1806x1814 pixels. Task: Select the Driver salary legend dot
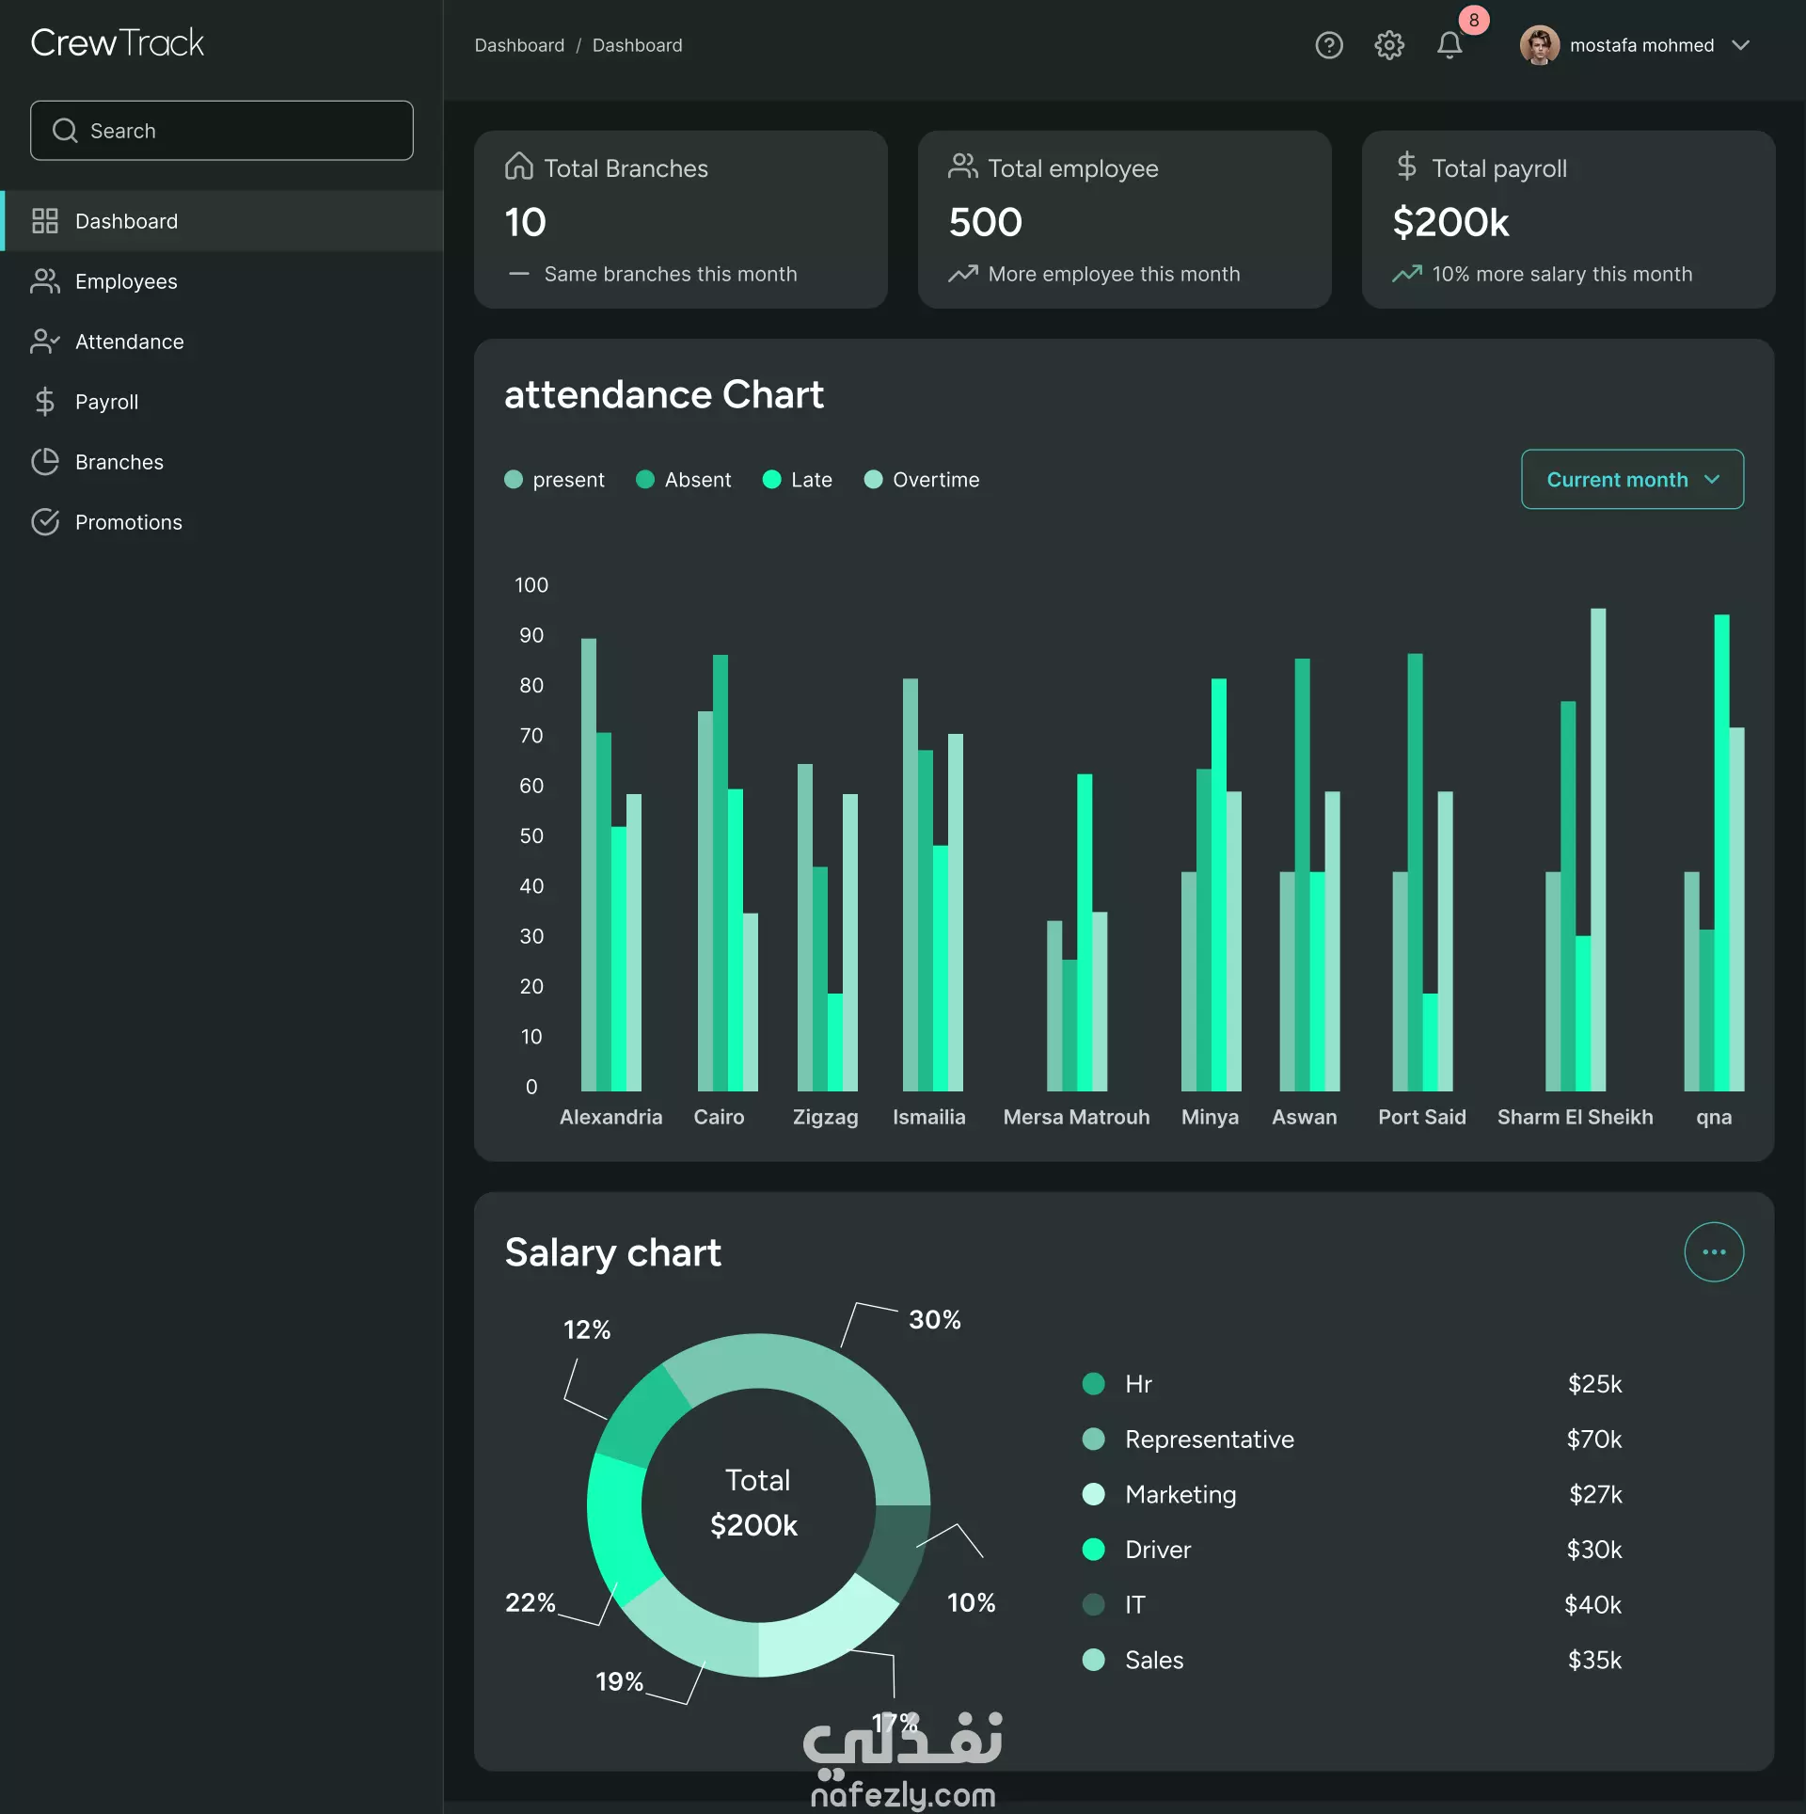coord(1093,1549)
